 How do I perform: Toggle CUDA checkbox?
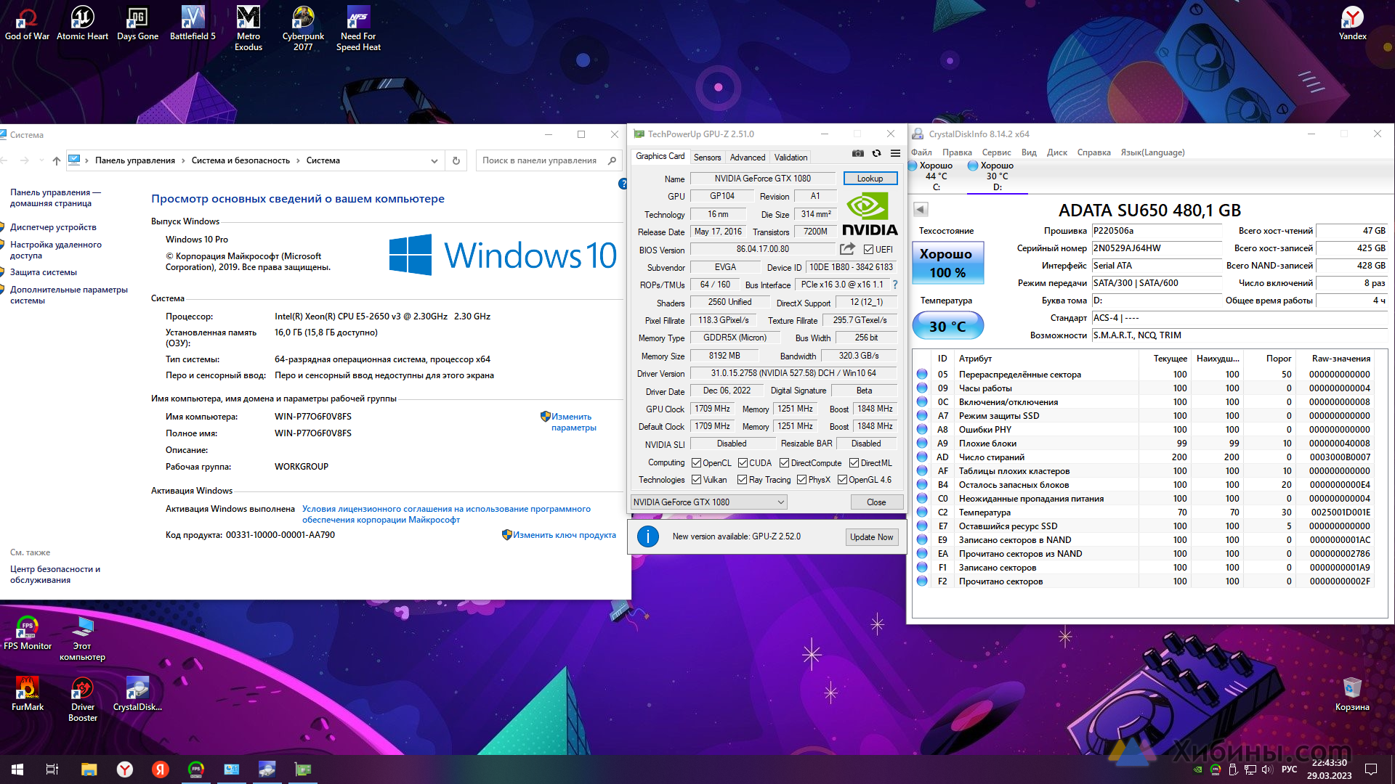coord(743,463)
